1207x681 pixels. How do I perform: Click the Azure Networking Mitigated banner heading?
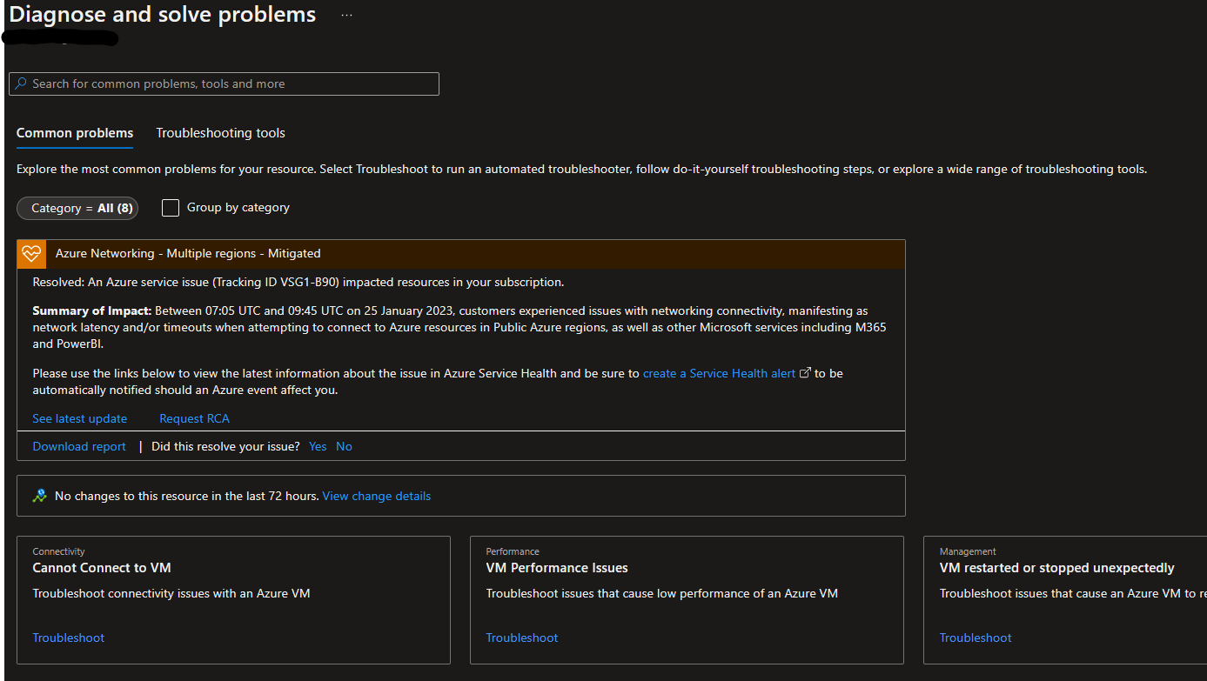pyautogui.click(x=188, y=253)
